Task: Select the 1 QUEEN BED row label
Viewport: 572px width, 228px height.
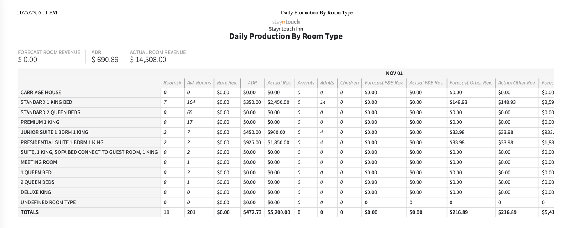Action: tap(36, 172)
